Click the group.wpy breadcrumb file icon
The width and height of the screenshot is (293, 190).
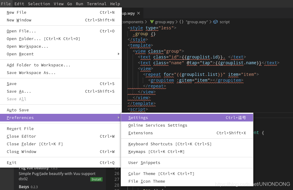[152, 22]
